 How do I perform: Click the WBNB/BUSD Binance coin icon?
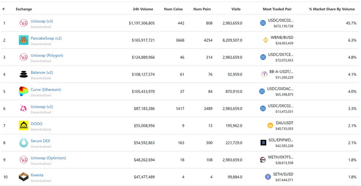click(x=265, y=40)
